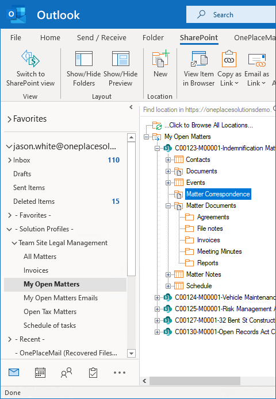
Task: Open the Reports folder
Action: tap(208, 263)
